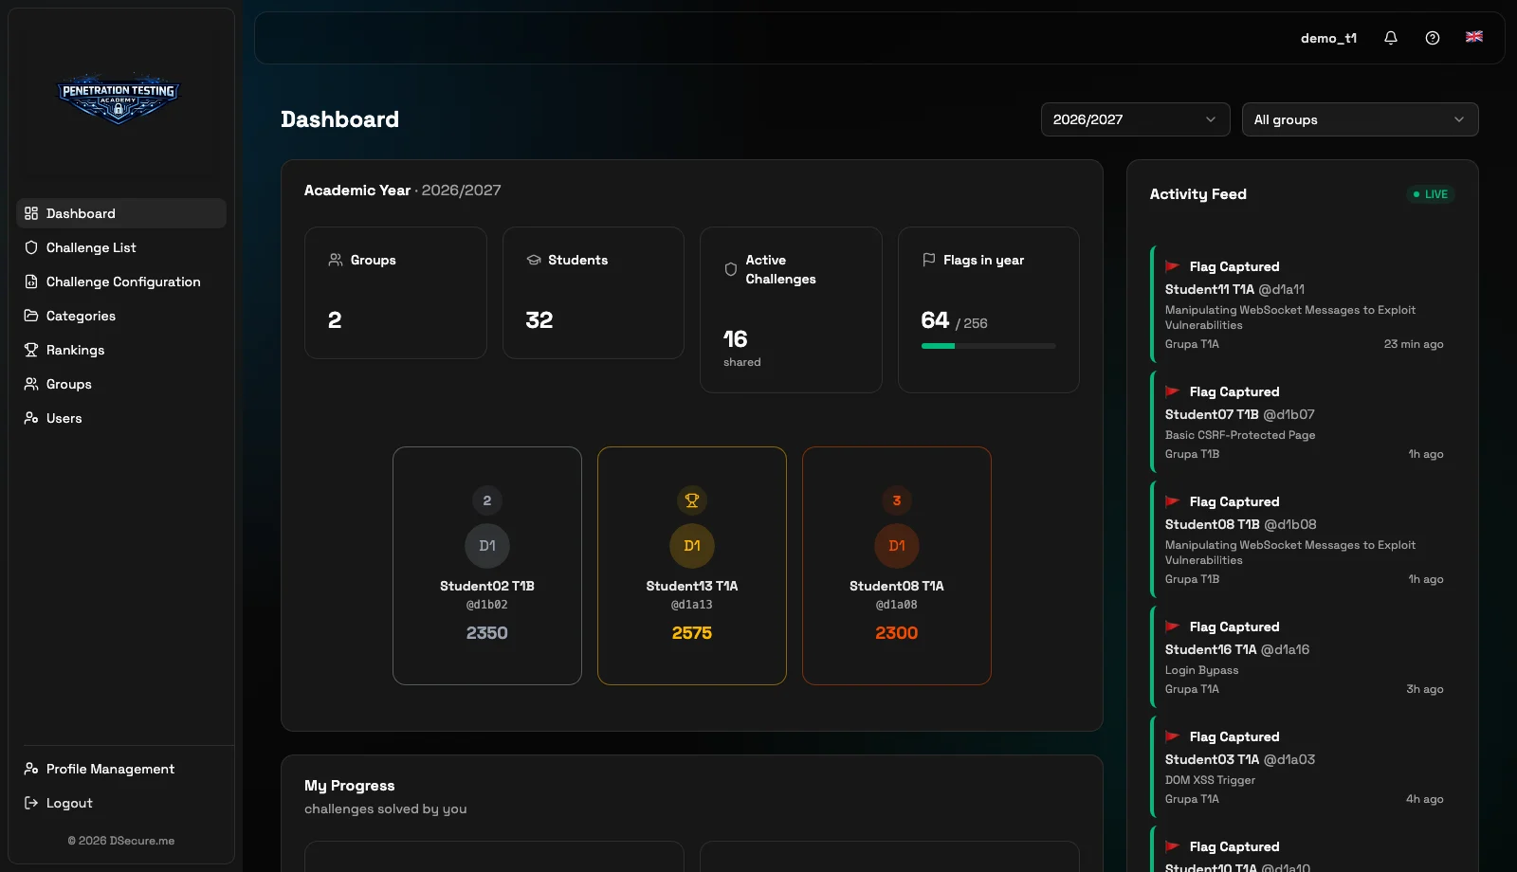Click the '23 min ago' timestamp
Screen dimensions: 1517x872
1414,344
